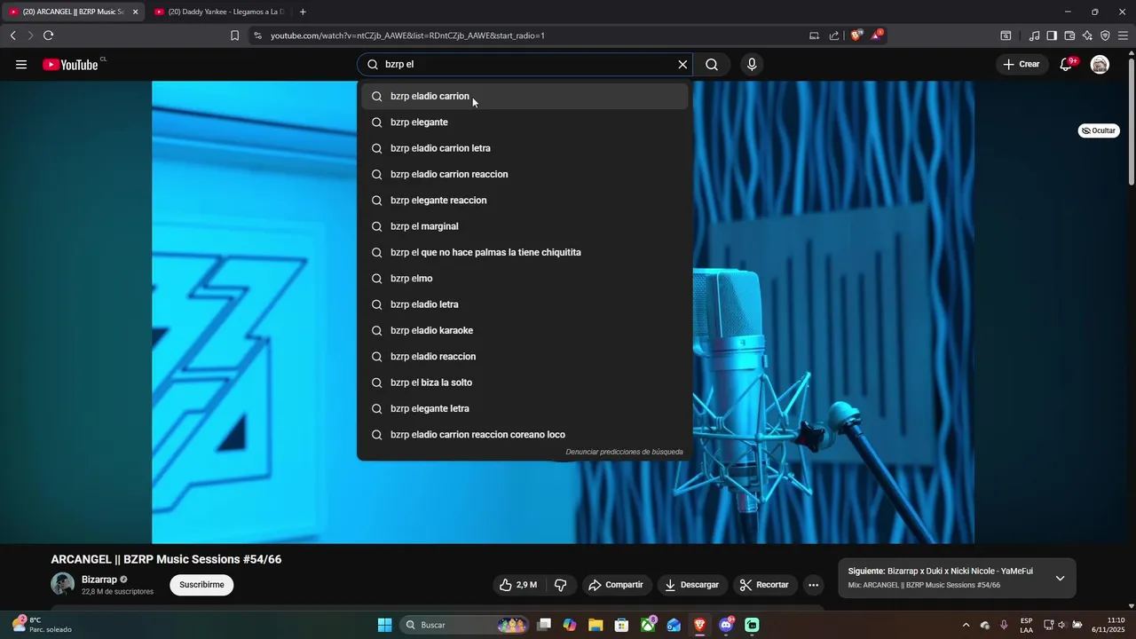Select suggestion 'bzrp elegante reaccion'
Image resolution: width=1136 pixels, height=639 pixels.
point(525,201)
